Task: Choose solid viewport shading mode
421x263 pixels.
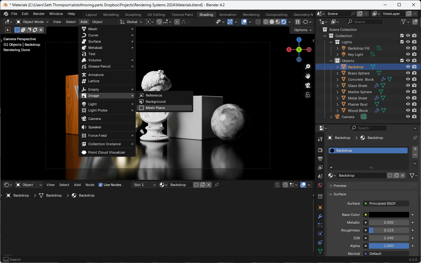Action: 272,22
